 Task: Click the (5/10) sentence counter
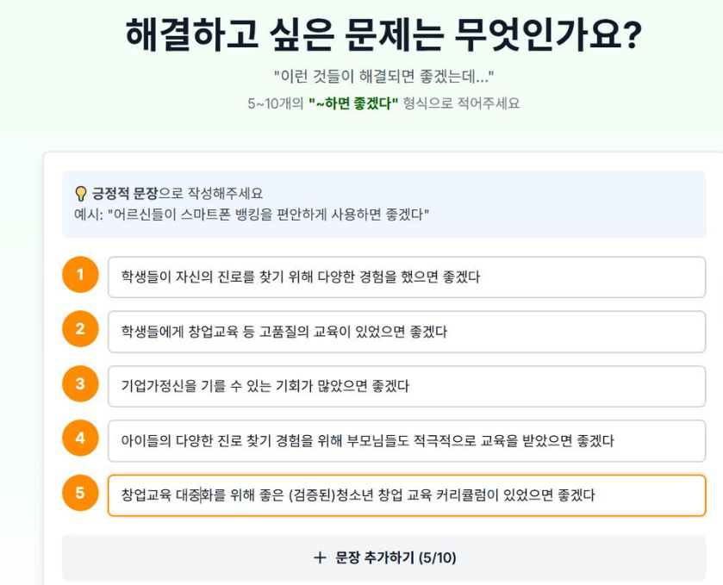point(437,558)
